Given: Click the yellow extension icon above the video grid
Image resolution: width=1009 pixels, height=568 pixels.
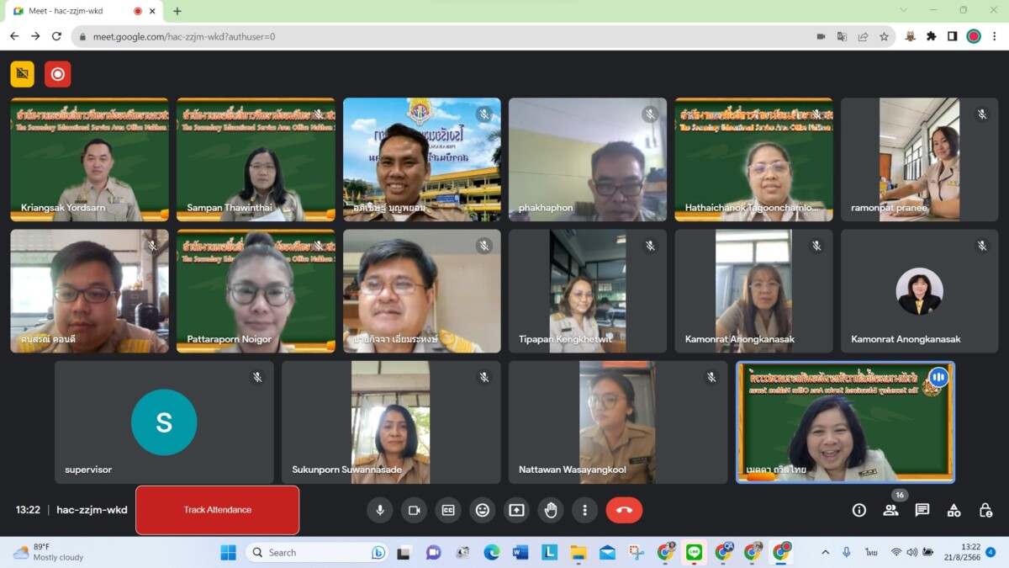Looking at the screenshot, I should [x=23, y=74].
